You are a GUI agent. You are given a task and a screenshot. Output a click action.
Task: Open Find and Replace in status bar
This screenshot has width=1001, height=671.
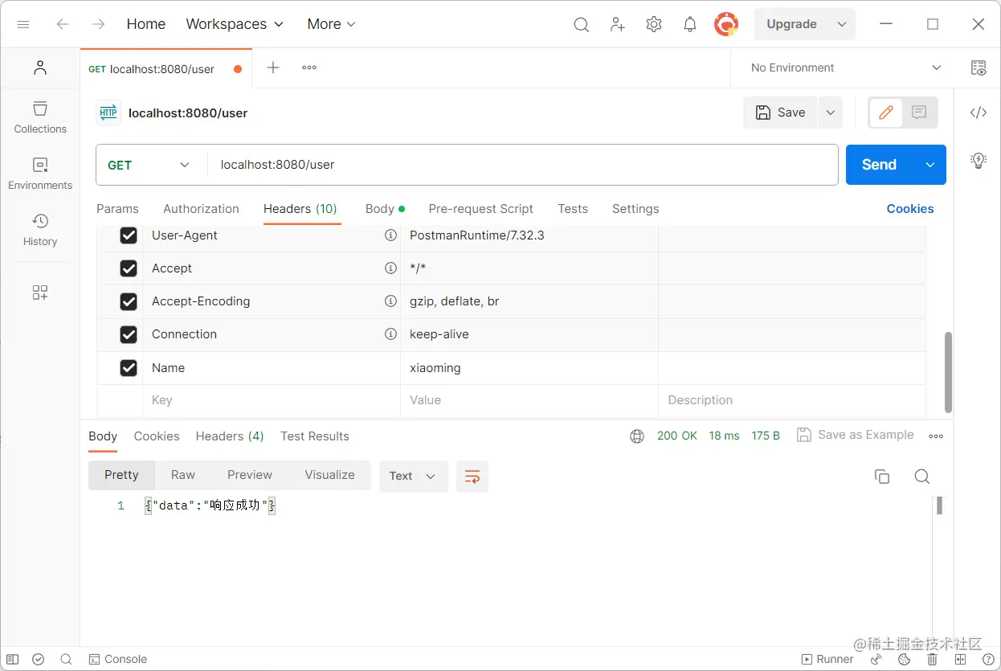click(x=66, y=659)
